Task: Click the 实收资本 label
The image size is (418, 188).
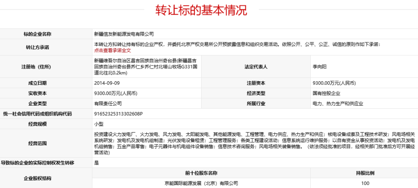Action: coord(37,93)
